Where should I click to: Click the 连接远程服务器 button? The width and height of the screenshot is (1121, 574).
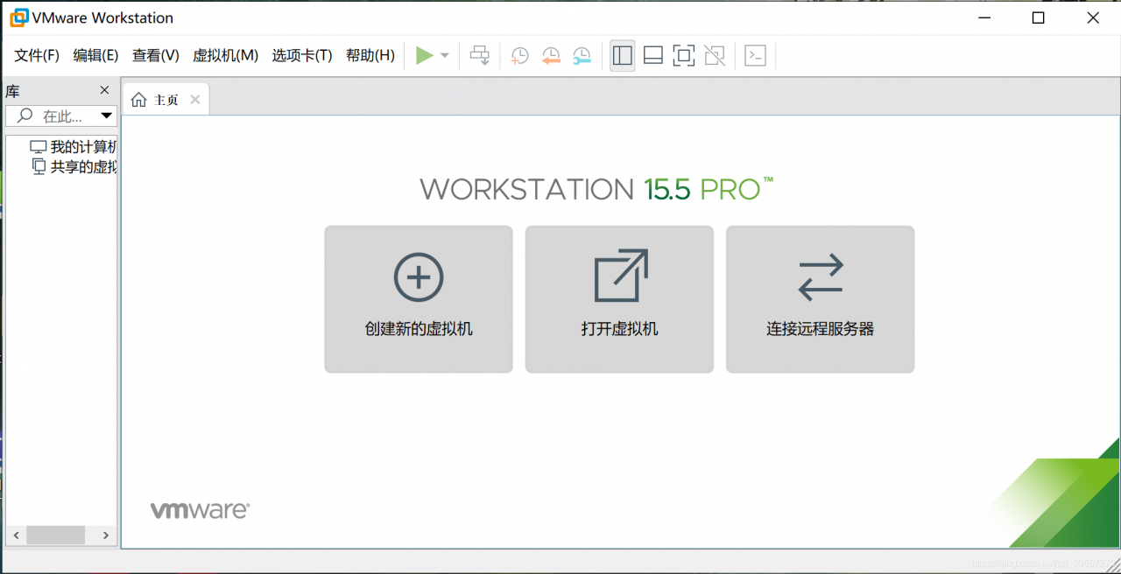click(821, 299)
